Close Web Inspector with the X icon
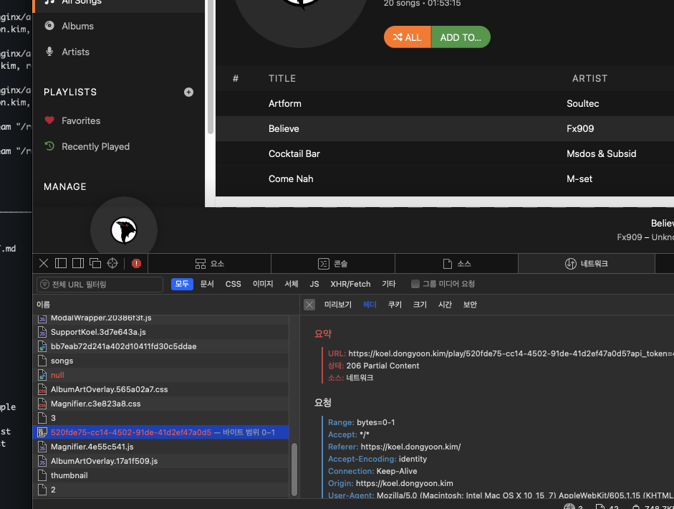The width and height of the screenshot is (674, 509). pyautogui.click(x=43, y=263)
